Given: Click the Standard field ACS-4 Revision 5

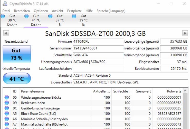Looking at the screenshot, I should (130, 75).
